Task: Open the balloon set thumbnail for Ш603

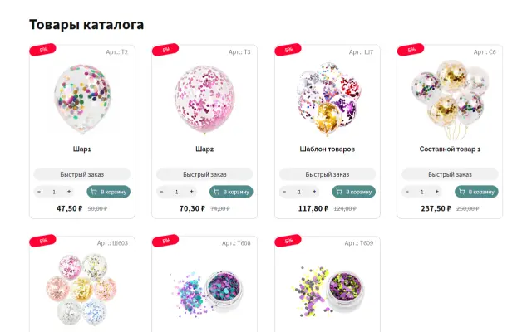Action: pos(81,290)
